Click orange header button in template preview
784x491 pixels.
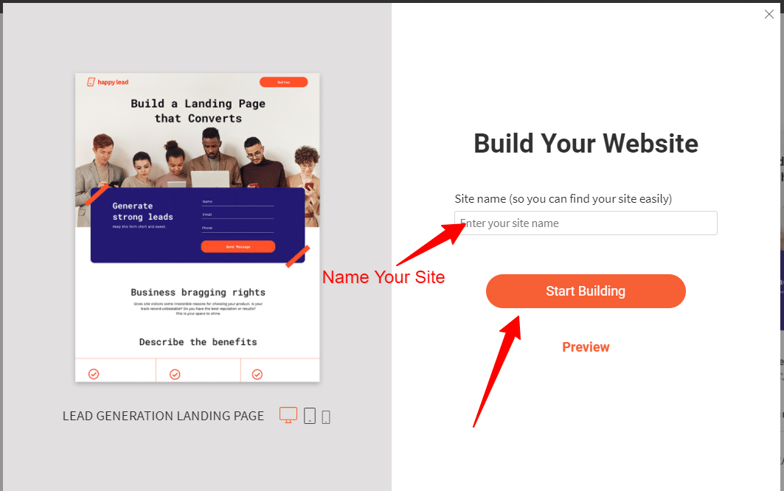click(283, 82)
